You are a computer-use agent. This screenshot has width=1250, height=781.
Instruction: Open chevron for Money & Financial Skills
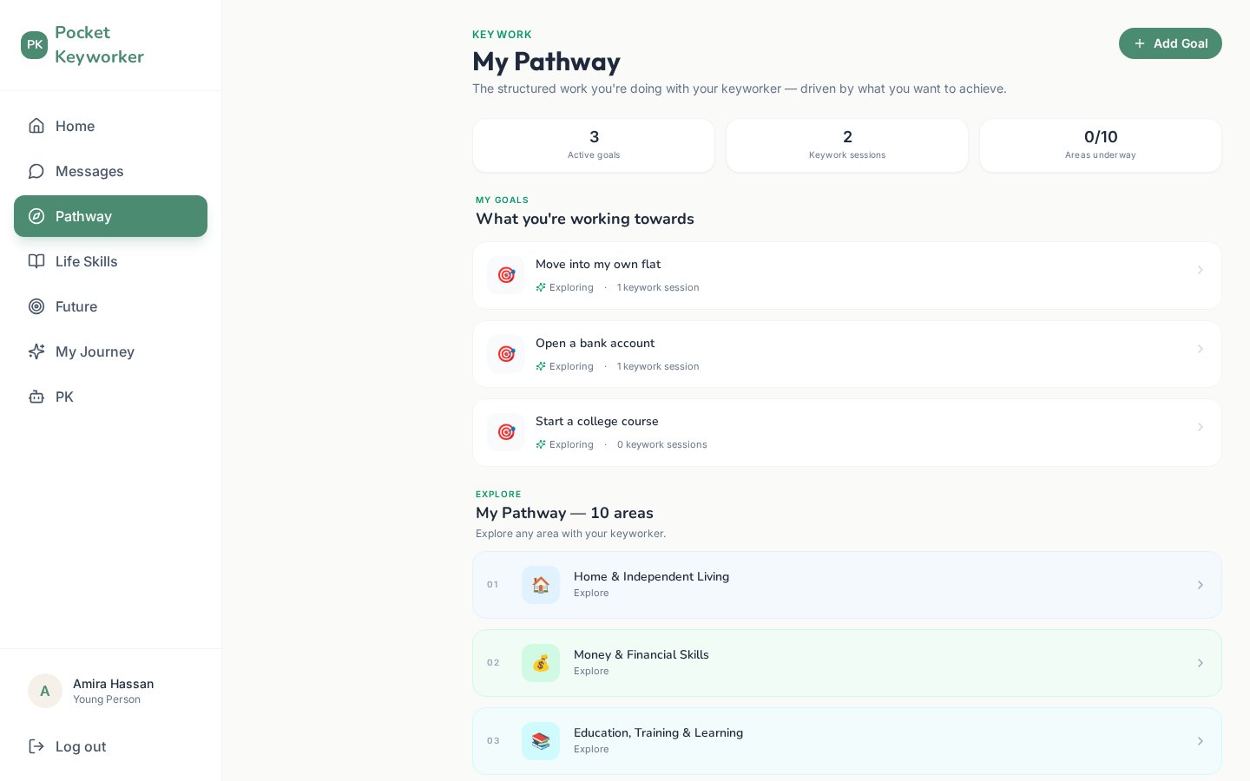click(1201, 663)
